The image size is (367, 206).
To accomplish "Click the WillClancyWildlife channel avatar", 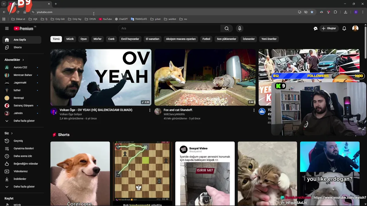I will click(x=158, y=111).
